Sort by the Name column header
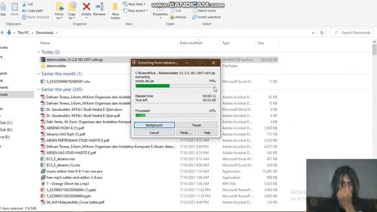377x212 pixels. point(45,43)
